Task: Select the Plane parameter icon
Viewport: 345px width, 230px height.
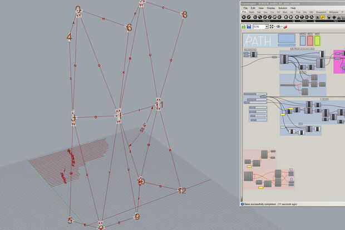Action: tap(274, 17)
